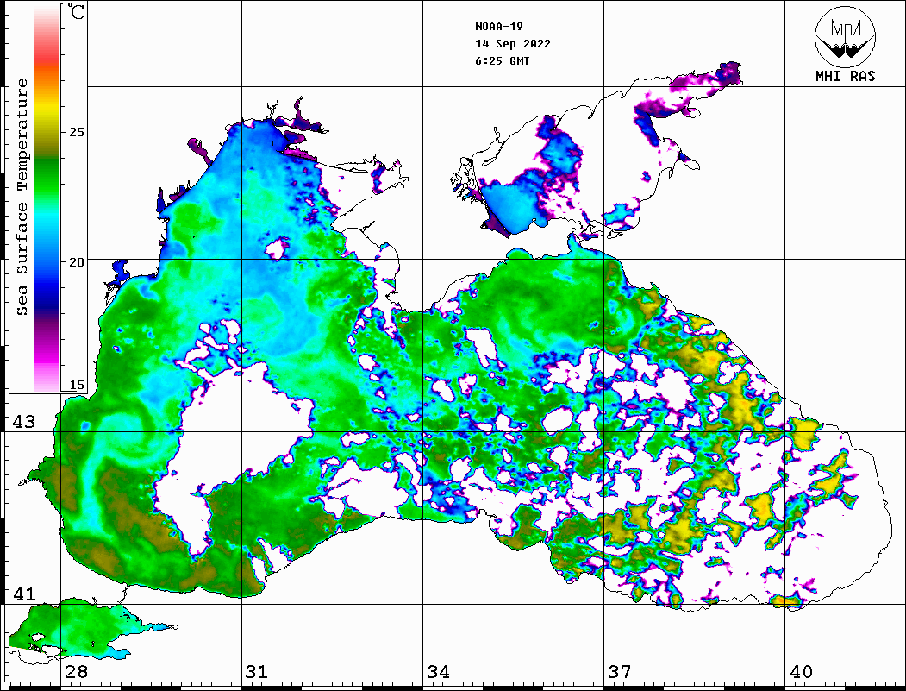This screenshot has width=906, height=691.
Task: Click the longitude 40 axis label
Action: 801,672
